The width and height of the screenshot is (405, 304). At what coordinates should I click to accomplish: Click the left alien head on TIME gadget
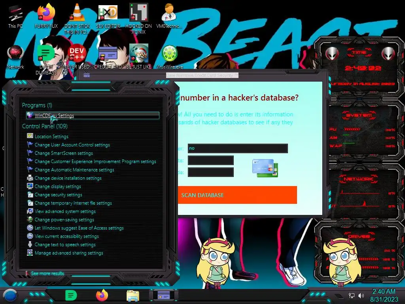[332, 54]
